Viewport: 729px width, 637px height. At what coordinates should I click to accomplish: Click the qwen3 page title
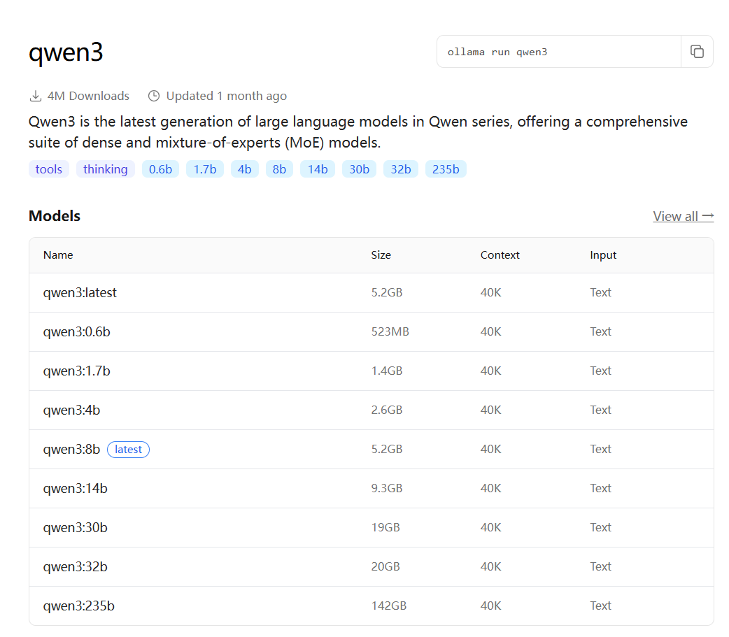[66, 52]
